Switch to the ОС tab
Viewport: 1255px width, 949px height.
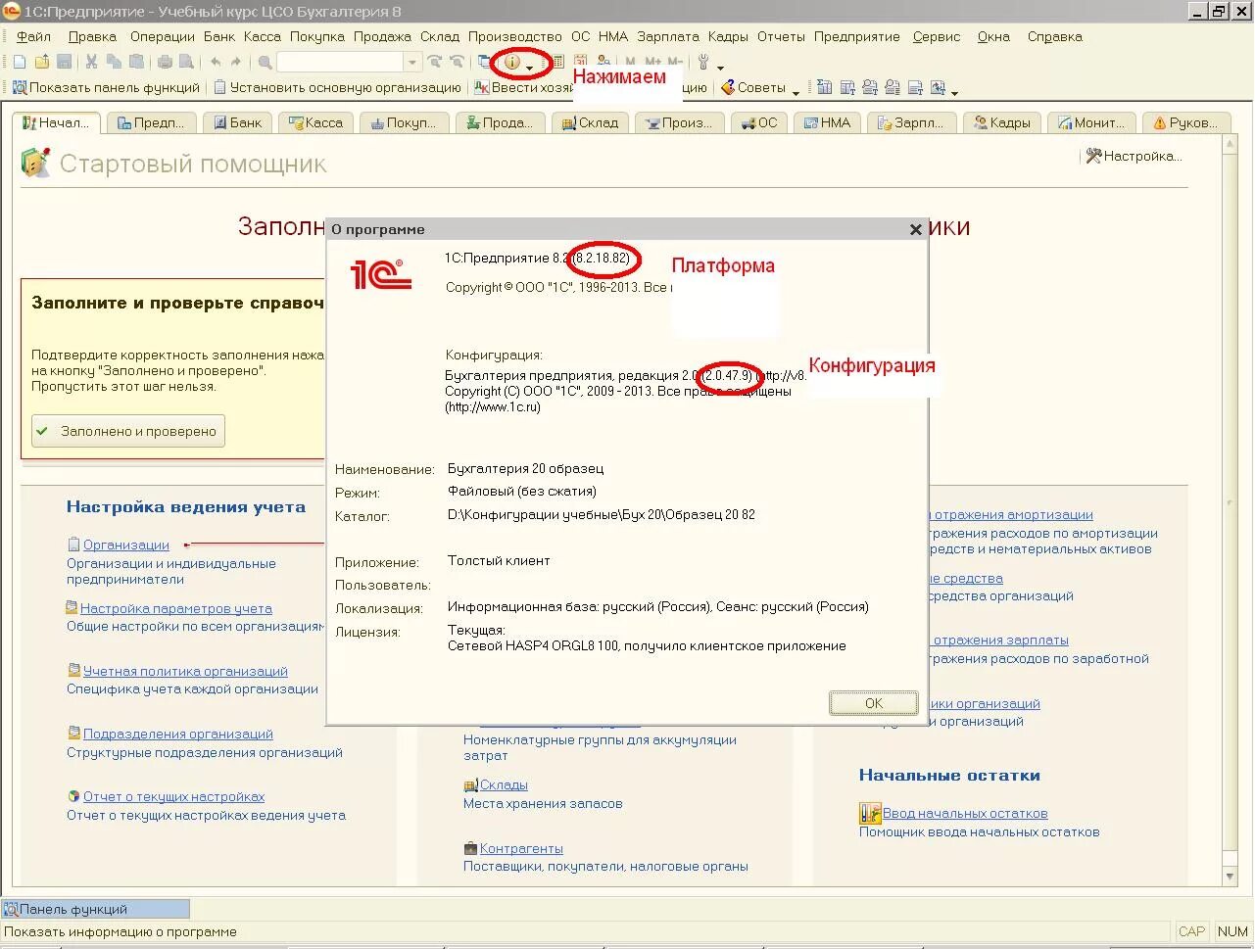tap(759, 122)
